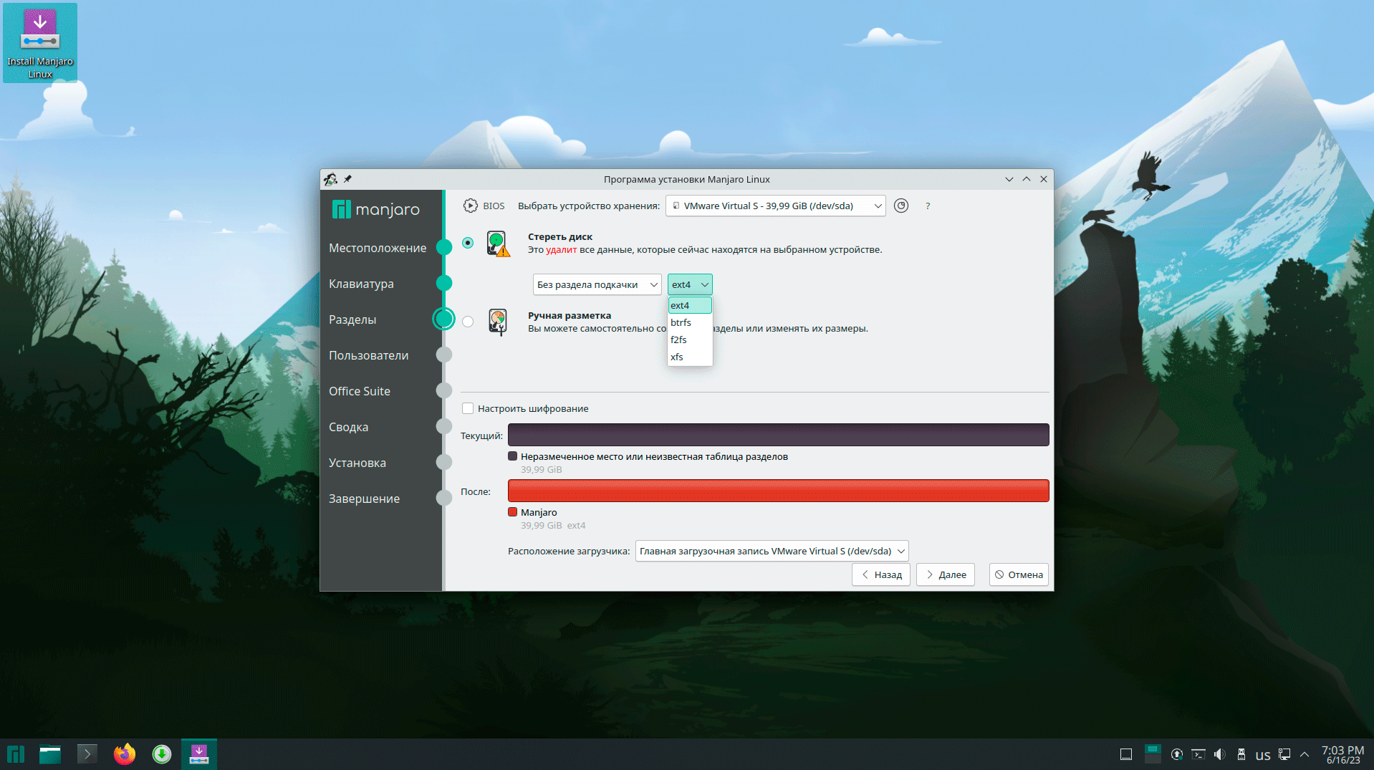Open the volume control in system tray
This screenshot has height=770, width=1374.
(1220, 754)
